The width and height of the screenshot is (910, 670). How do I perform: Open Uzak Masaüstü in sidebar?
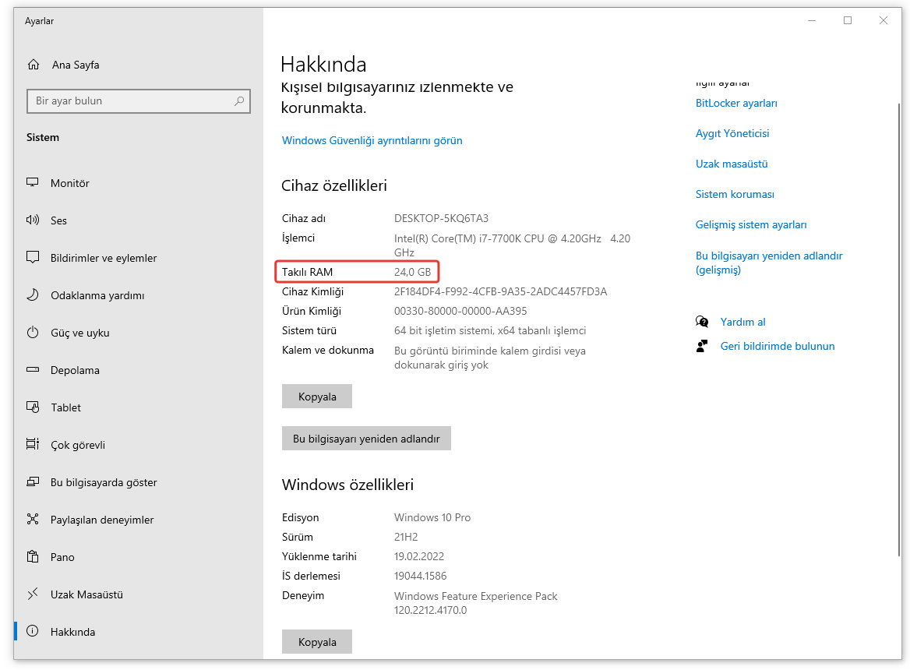[x=86, y=594]
